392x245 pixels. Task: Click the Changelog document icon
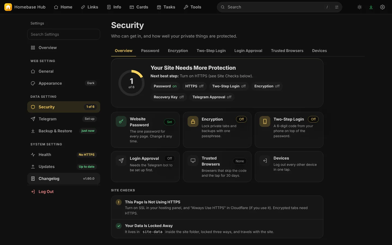tap(33, 179)
